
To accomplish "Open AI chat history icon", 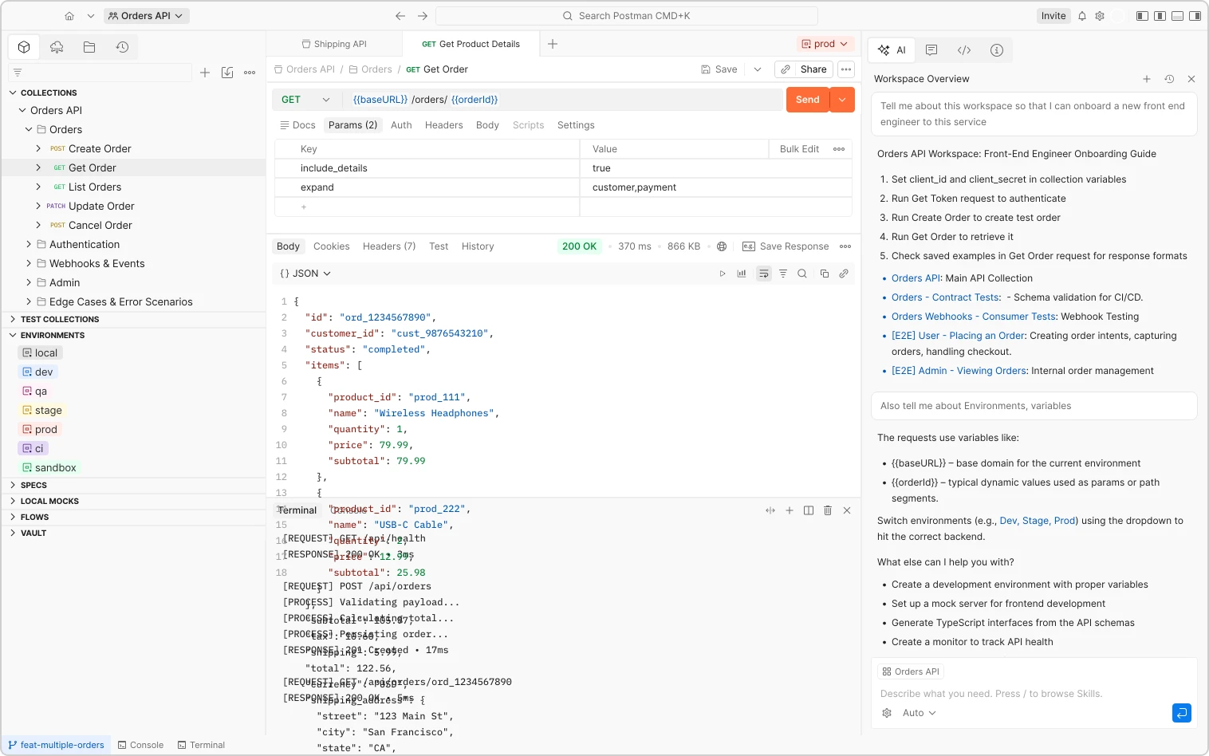I will point(1169,79).
